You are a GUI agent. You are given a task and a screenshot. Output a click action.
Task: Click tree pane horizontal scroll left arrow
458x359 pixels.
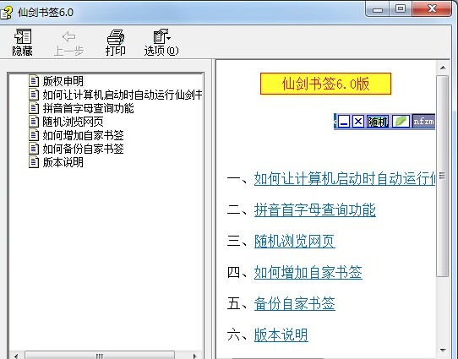click(x=16, y=356)
